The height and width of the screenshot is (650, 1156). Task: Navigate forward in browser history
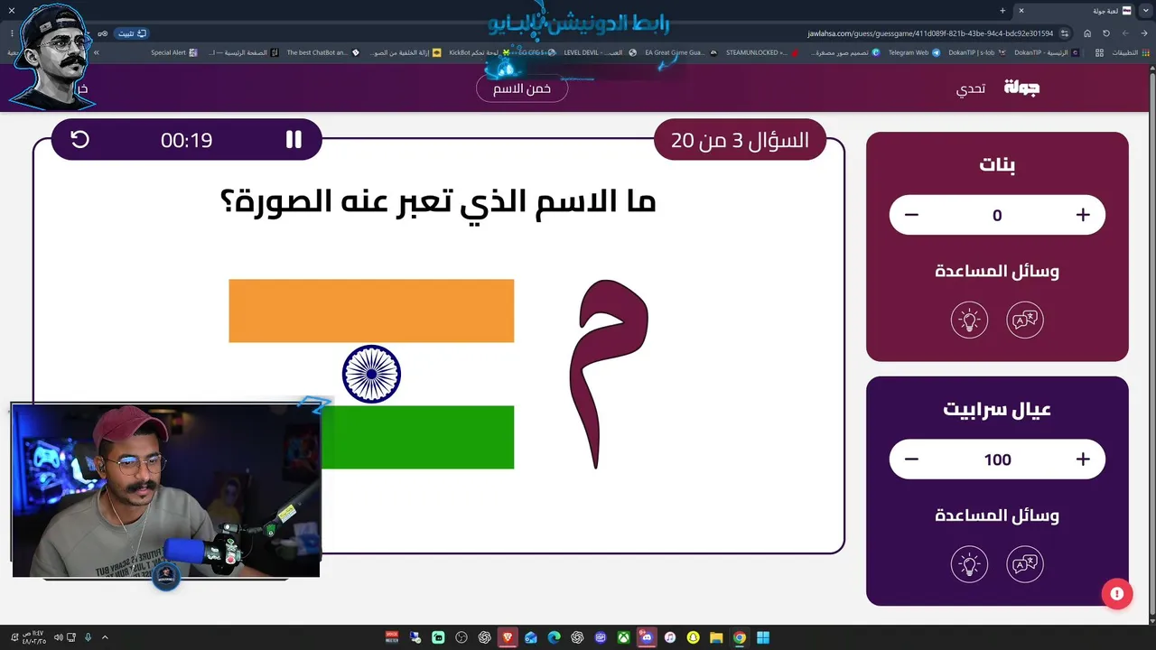click(1125, 33)
